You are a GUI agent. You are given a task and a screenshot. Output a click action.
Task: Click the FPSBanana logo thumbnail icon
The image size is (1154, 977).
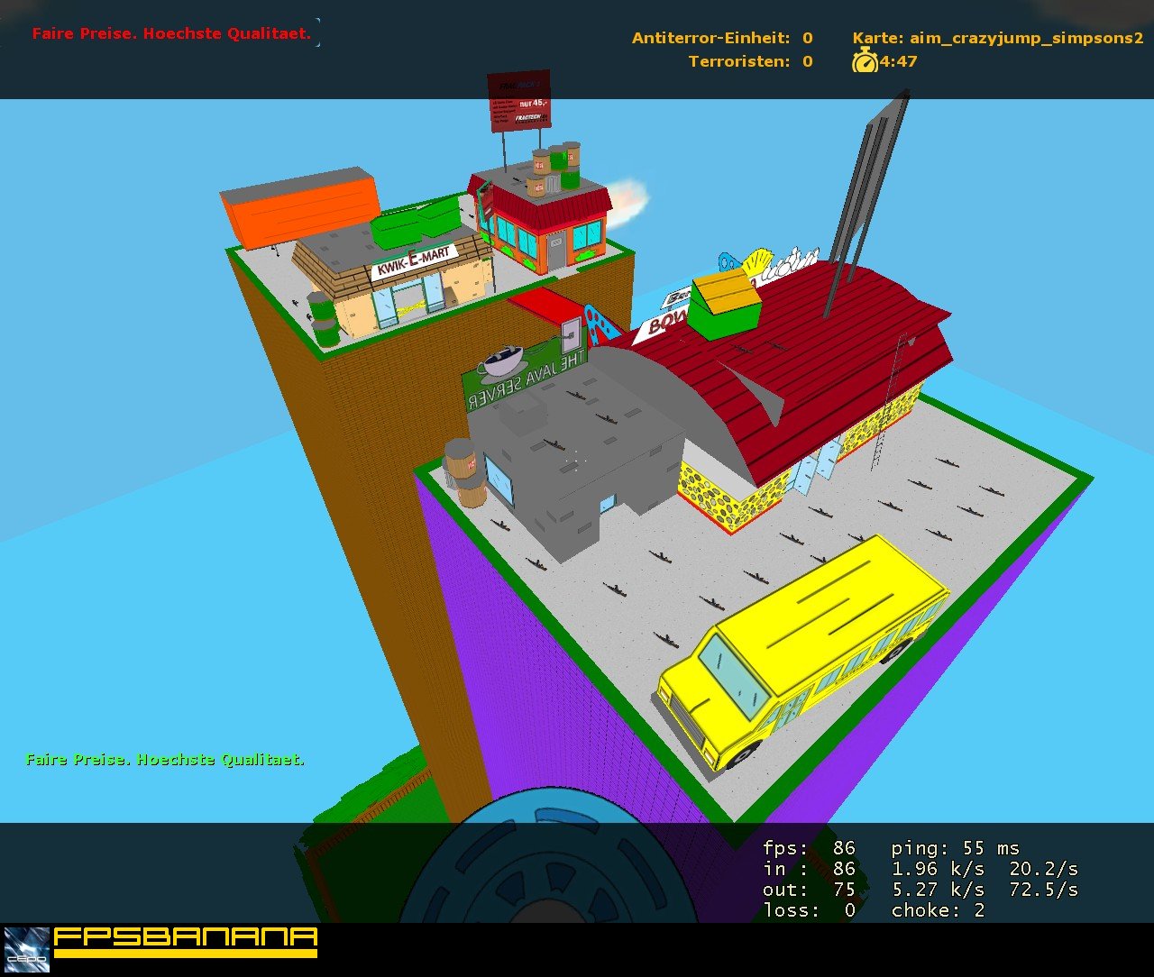coord(26,948)
